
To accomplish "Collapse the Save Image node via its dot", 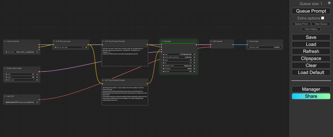I will [x=248, y=41].
